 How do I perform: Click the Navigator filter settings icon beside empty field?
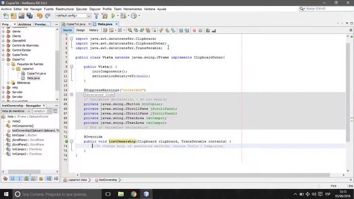point(55,111)
